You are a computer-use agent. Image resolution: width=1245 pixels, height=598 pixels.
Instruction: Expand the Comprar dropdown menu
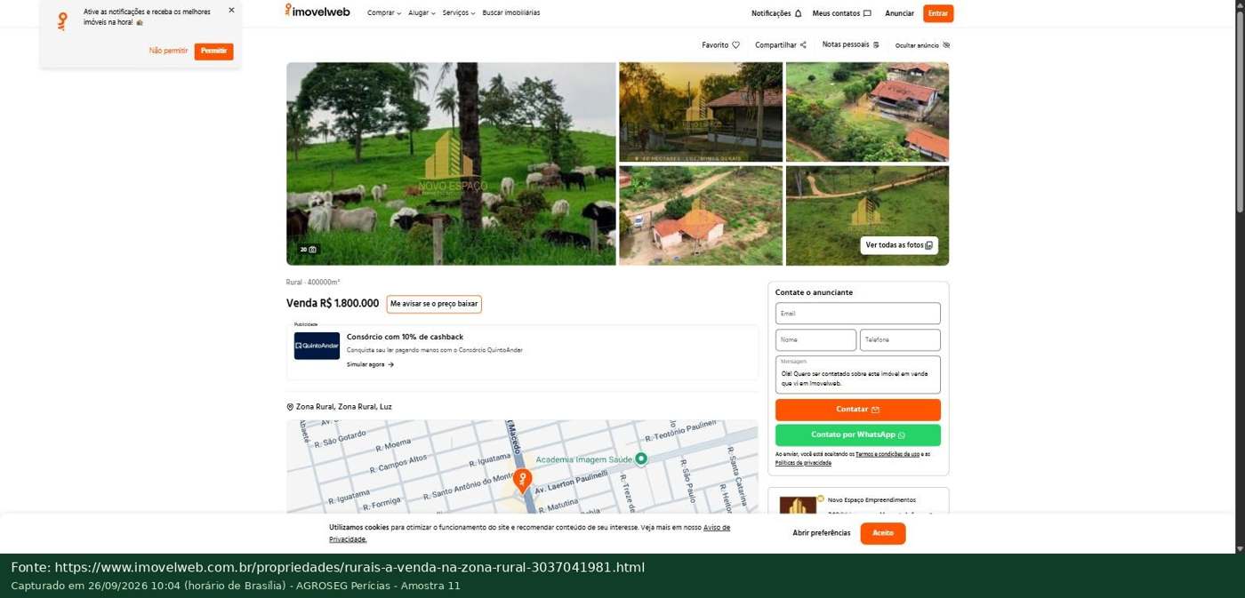click(x=384, y=13)
